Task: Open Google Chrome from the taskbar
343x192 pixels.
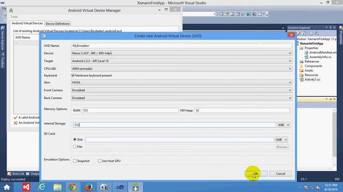Action: click(73, 187)
